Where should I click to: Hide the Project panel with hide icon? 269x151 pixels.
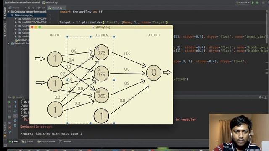pyautogui.click(x=44, y=8)
